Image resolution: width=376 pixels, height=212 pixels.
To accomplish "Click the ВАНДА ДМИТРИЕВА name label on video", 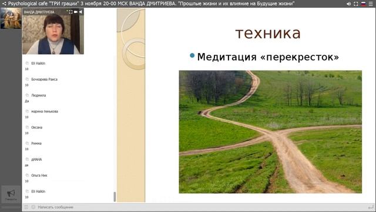I will [39, 12].
